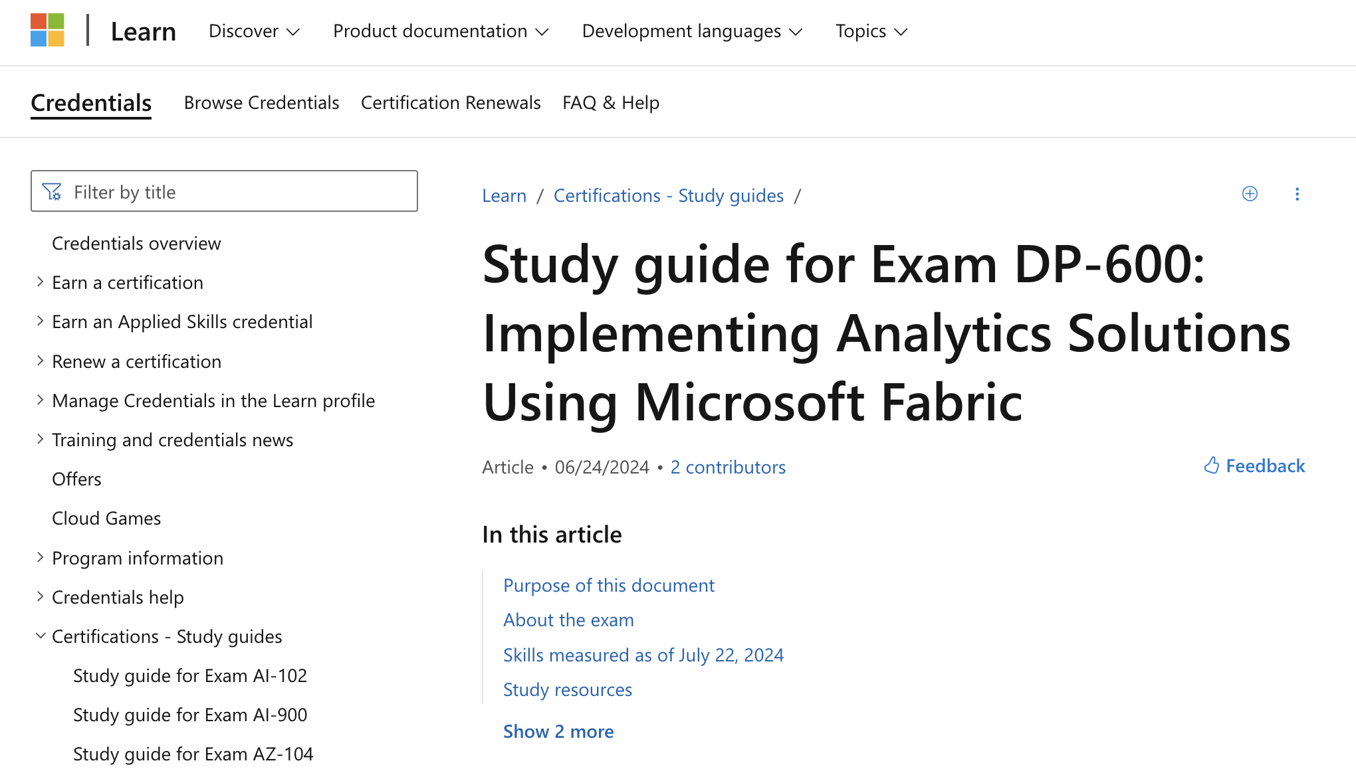Open the Product documentation dropdown
The image size is (1356, 777).
tap(441, 31)
